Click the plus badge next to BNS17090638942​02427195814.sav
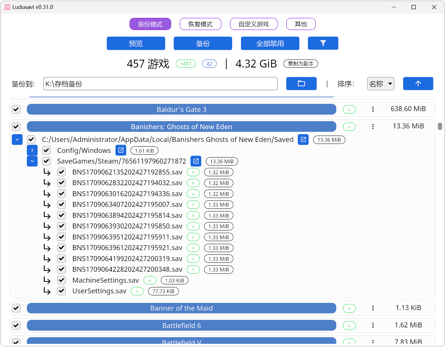Screen dimensions: 445x347 tap(193, 216)
